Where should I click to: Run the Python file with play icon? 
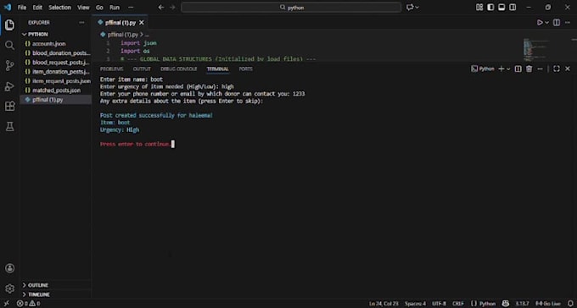click(x=540, y=23)
